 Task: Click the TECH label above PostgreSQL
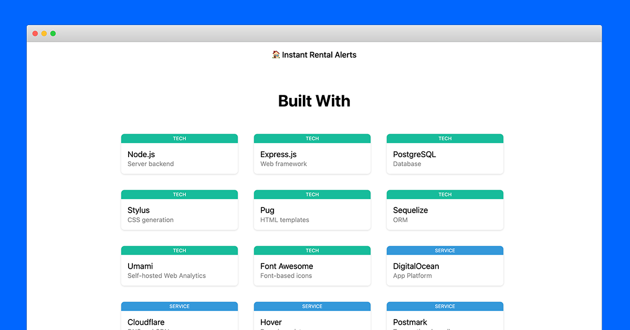click(445, 139)
